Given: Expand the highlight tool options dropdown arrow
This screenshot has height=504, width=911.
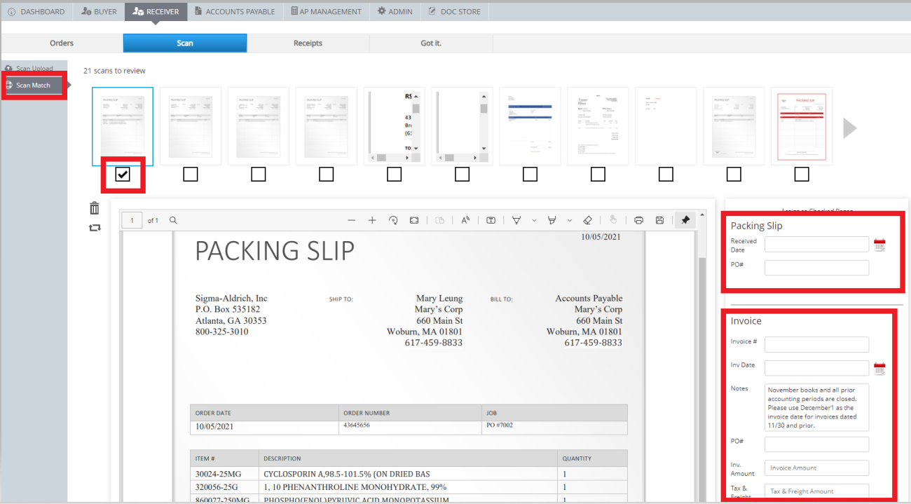Looking at the screenshot, I should [x=570, y=220].
